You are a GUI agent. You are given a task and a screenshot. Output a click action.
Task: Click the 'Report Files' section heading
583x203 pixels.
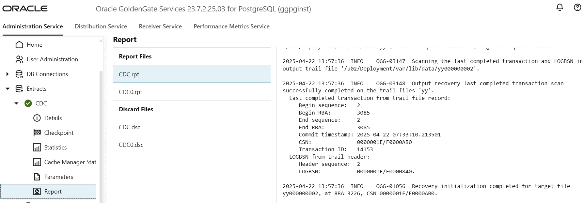(135, 56)
